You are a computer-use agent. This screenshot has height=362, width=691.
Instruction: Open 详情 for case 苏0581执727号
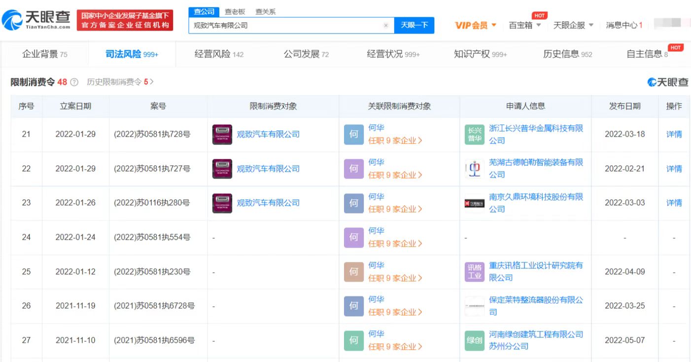[x=674, y=169]
